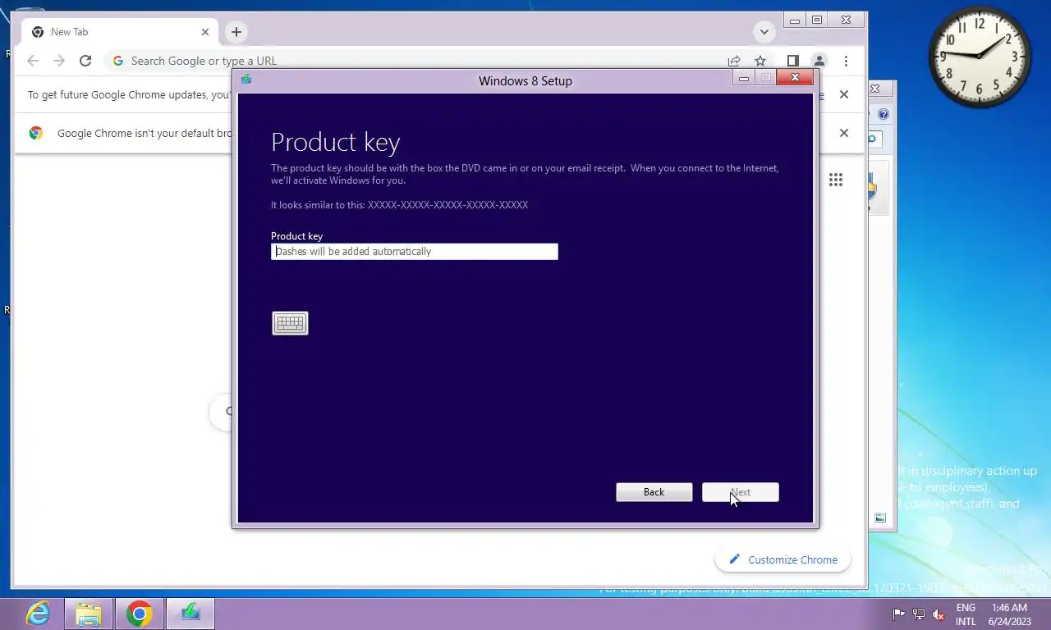Click the muted volume tray icon
1051x630 pixels.
click(939, 614)
